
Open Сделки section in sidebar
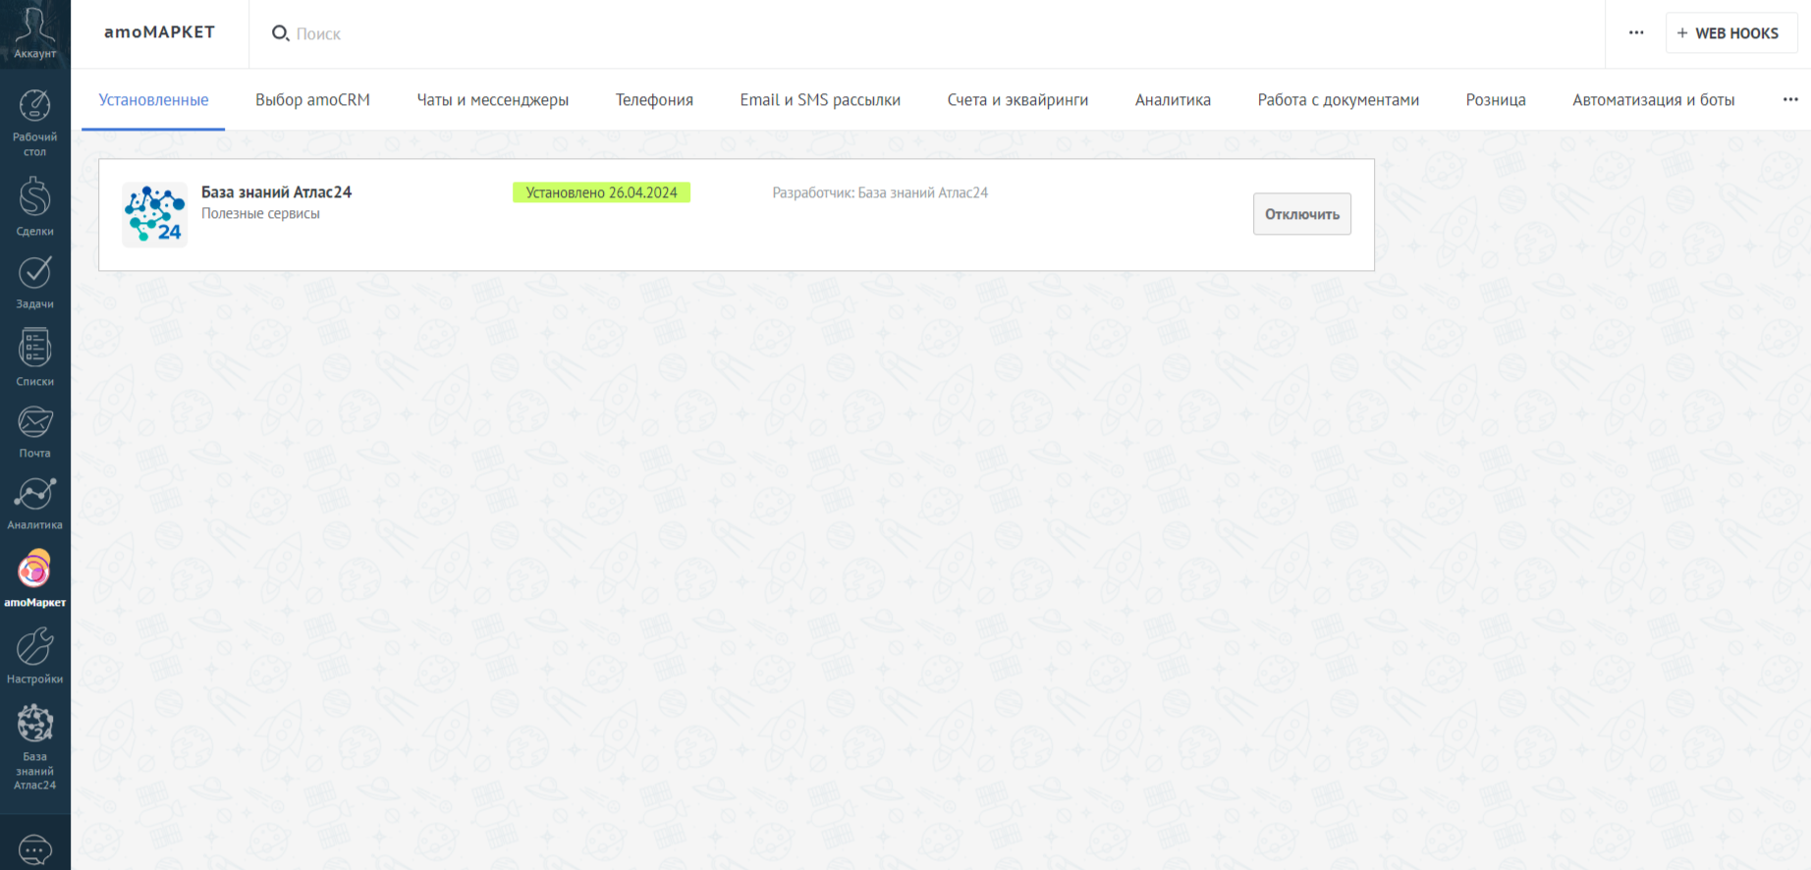point(35,206)
